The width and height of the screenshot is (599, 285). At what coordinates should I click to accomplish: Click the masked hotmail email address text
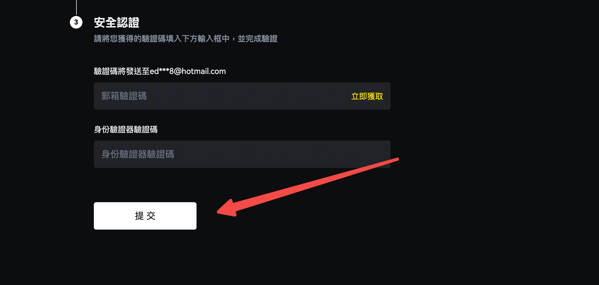(188, 71)
